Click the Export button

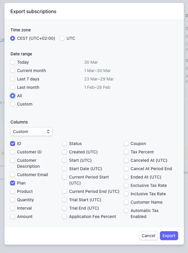click(169, 236)
